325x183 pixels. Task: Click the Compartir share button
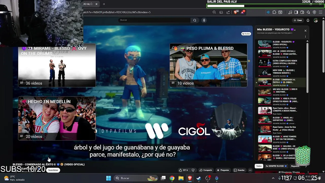206,170
